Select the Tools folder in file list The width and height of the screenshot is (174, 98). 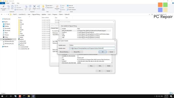tap(21, 33)
